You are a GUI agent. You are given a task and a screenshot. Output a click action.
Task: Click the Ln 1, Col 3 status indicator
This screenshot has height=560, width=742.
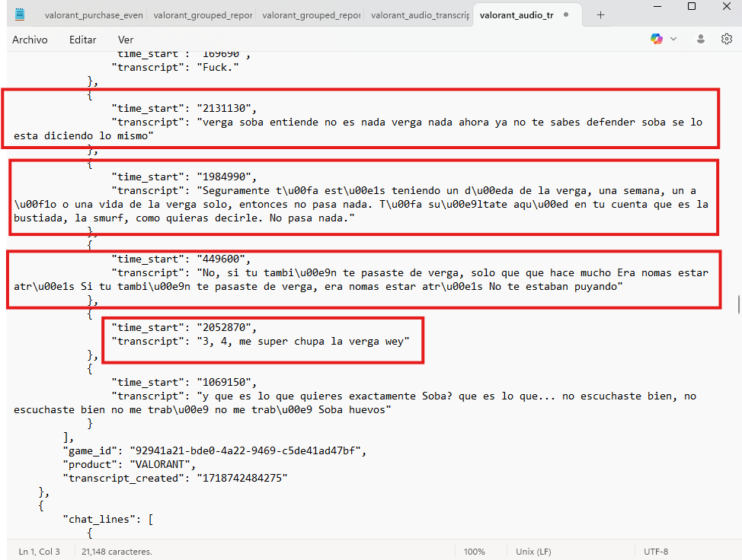(40, 552)
